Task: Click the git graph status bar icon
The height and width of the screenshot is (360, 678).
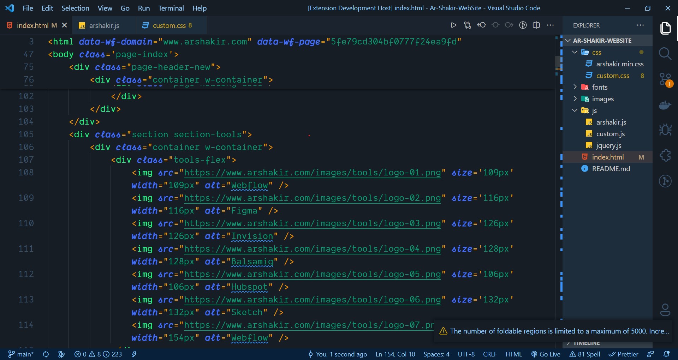Action: [x=61, y=354]
